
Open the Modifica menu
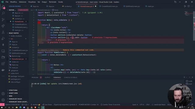[x=13, y=2]
